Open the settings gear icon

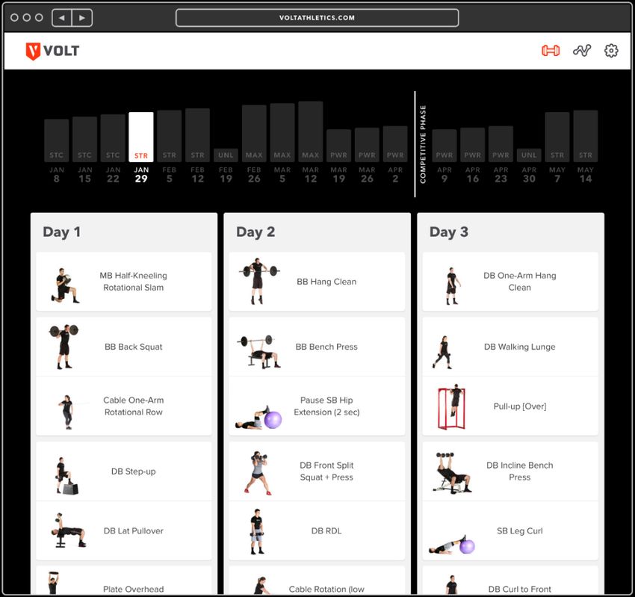[611, 51]
